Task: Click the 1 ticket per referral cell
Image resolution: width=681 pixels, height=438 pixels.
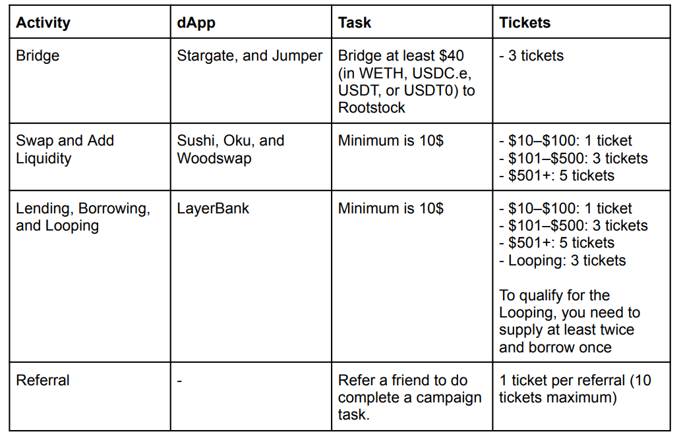Action: [581, 397]
